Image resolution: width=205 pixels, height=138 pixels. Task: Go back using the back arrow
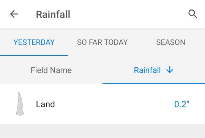14,14
